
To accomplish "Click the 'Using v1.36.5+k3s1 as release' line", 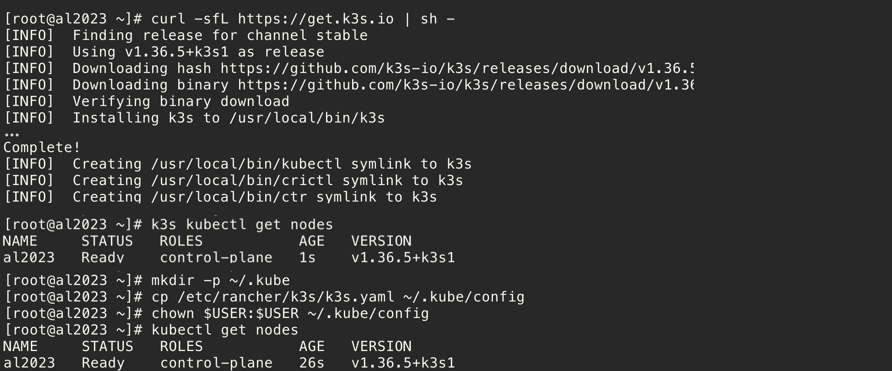I will point(198,52).
